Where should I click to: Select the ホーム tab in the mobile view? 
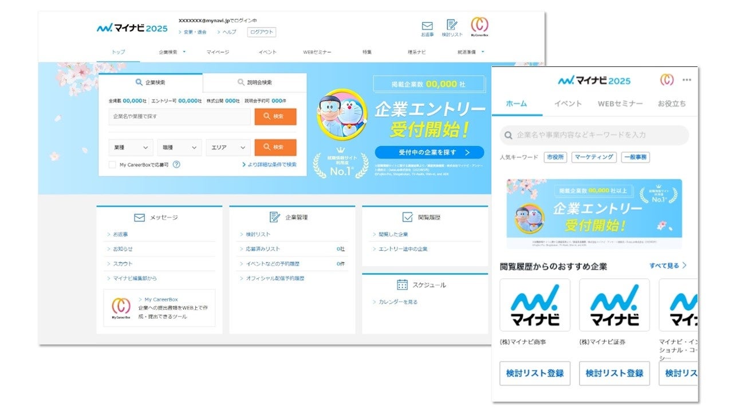click(x=517, y=104)
